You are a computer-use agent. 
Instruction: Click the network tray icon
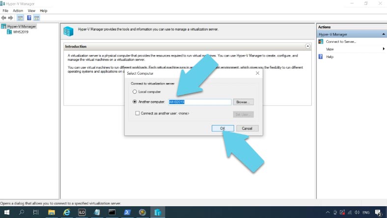[350, 212]
